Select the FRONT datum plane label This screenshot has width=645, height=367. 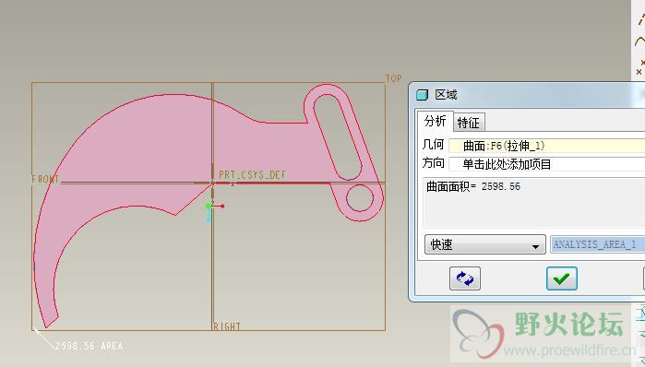45,180
